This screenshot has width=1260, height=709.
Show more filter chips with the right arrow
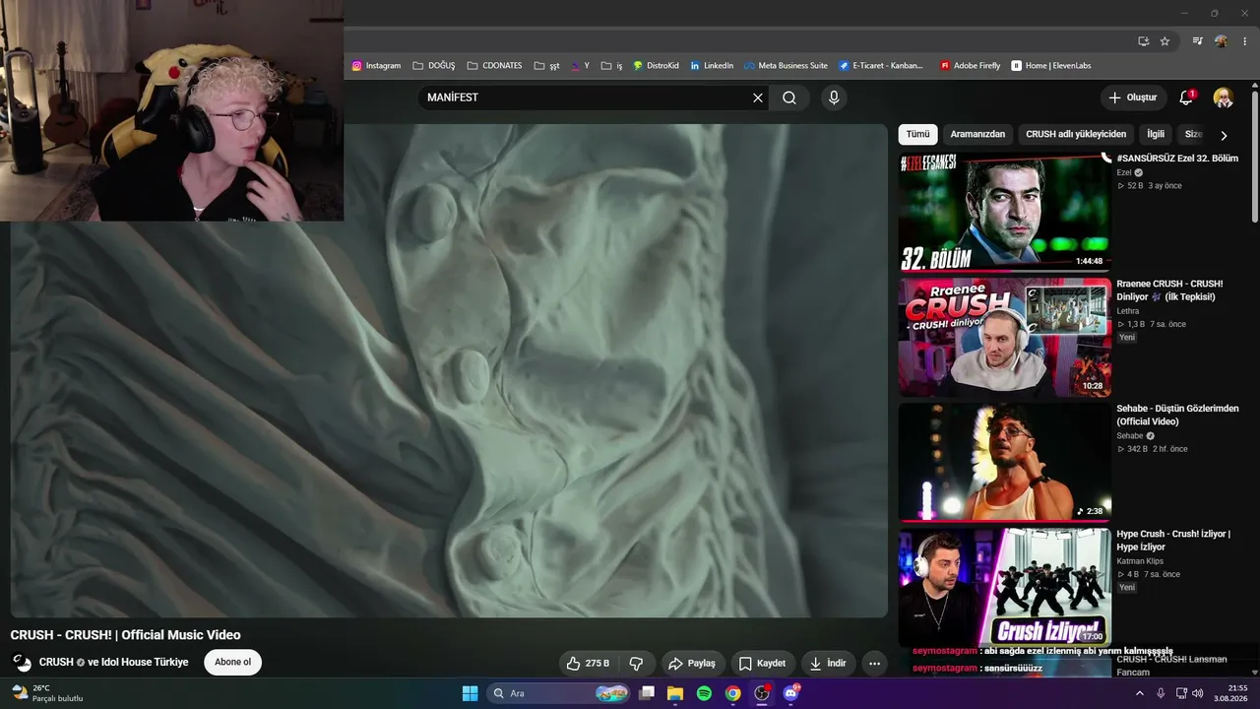click(1224, 136)
